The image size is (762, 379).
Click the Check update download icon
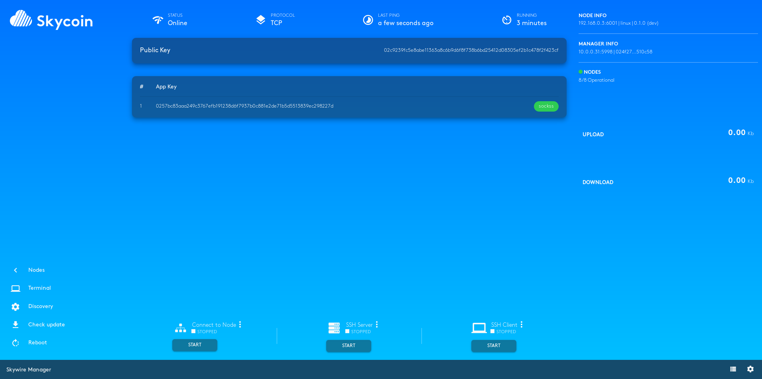point(16,325)
